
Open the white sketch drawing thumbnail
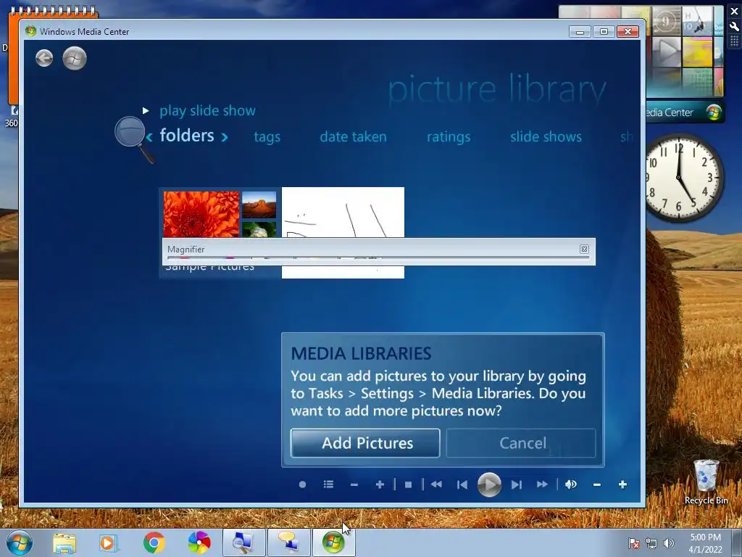[343, 213]
